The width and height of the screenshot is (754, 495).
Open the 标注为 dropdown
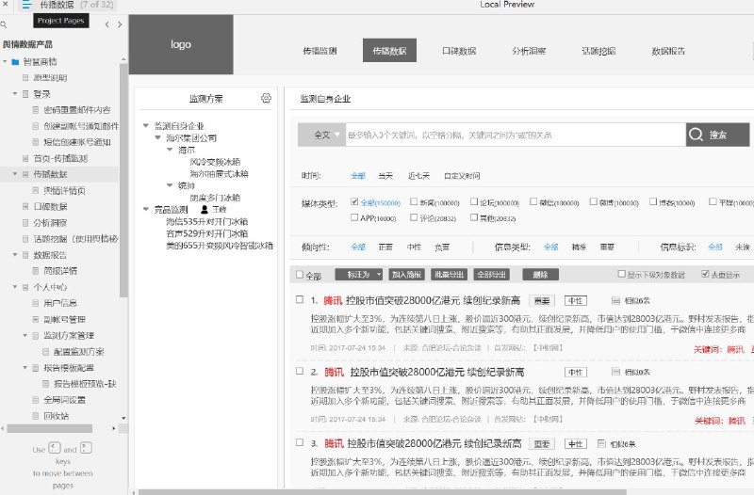(x=359, y=275)
